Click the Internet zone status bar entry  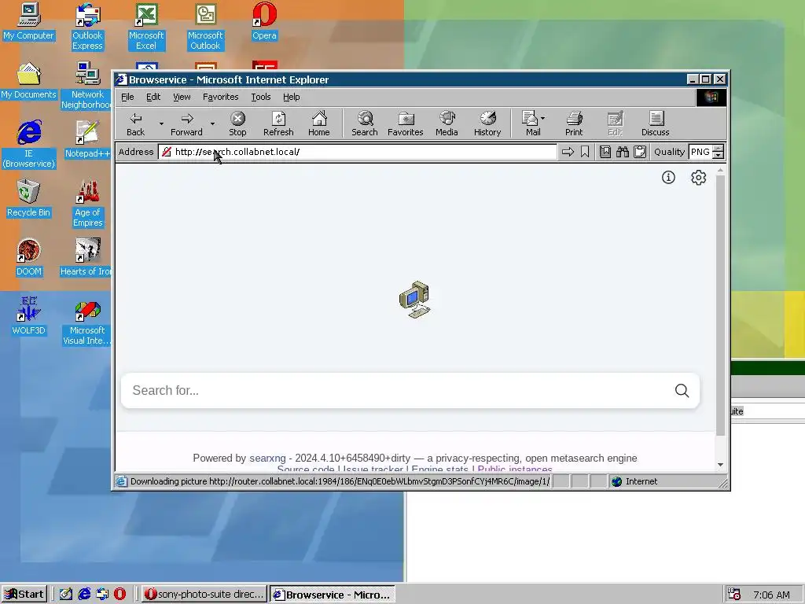[x=634, y=482]
